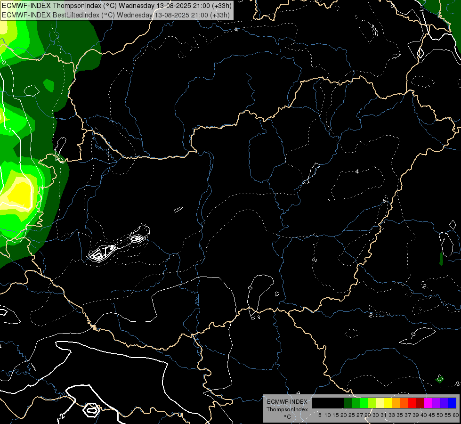This screenshot has height=424, width=461.
Task: Click the bright green 27-29 legend swatch
Action: click(x=364, y=403)
